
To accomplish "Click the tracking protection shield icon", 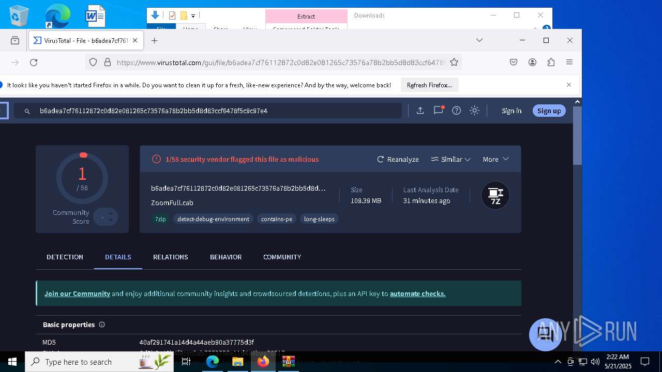I will 93,63.
